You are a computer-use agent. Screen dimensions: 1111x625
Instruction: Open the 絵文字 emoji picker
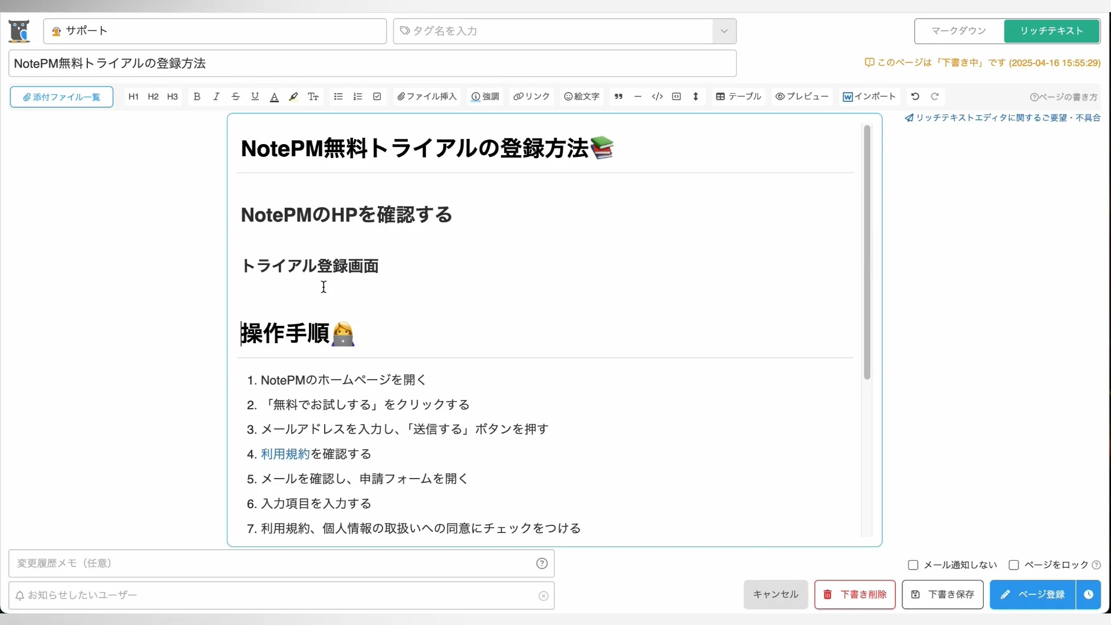tap(582, 97)
